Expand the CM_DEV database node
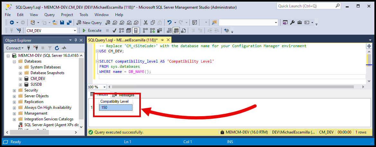 pyautogui.click(x=20, y=79)
